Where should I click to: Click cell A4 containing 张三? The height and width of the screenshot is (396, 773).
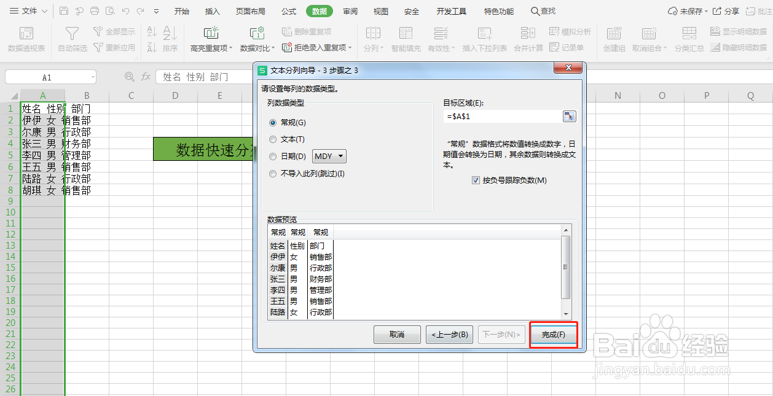(42, 144)
